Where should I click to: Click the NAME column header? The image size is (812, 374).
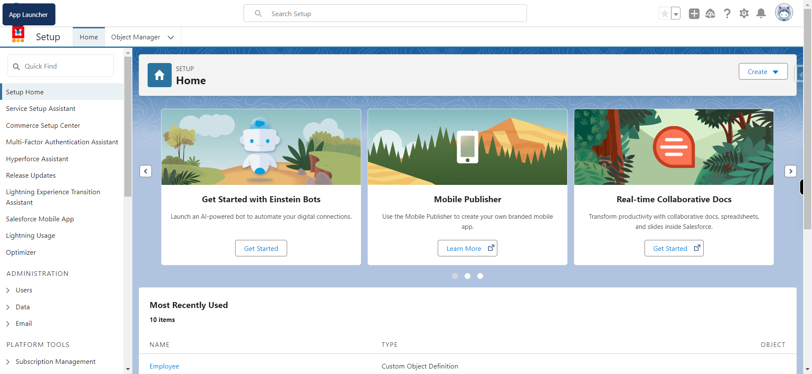[x=159, y=345]
